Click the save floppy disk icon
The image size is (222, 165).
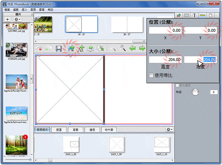pos(58,48)
